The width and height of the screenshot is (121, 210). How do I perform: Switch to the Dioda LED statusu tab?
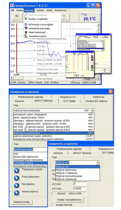(97, 101)
